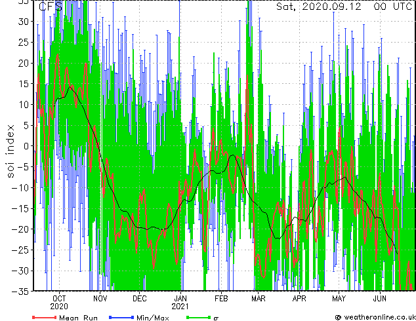Click the blue Min/Max legend line
This screenshot has height=321, width=416.
[121, 317]
